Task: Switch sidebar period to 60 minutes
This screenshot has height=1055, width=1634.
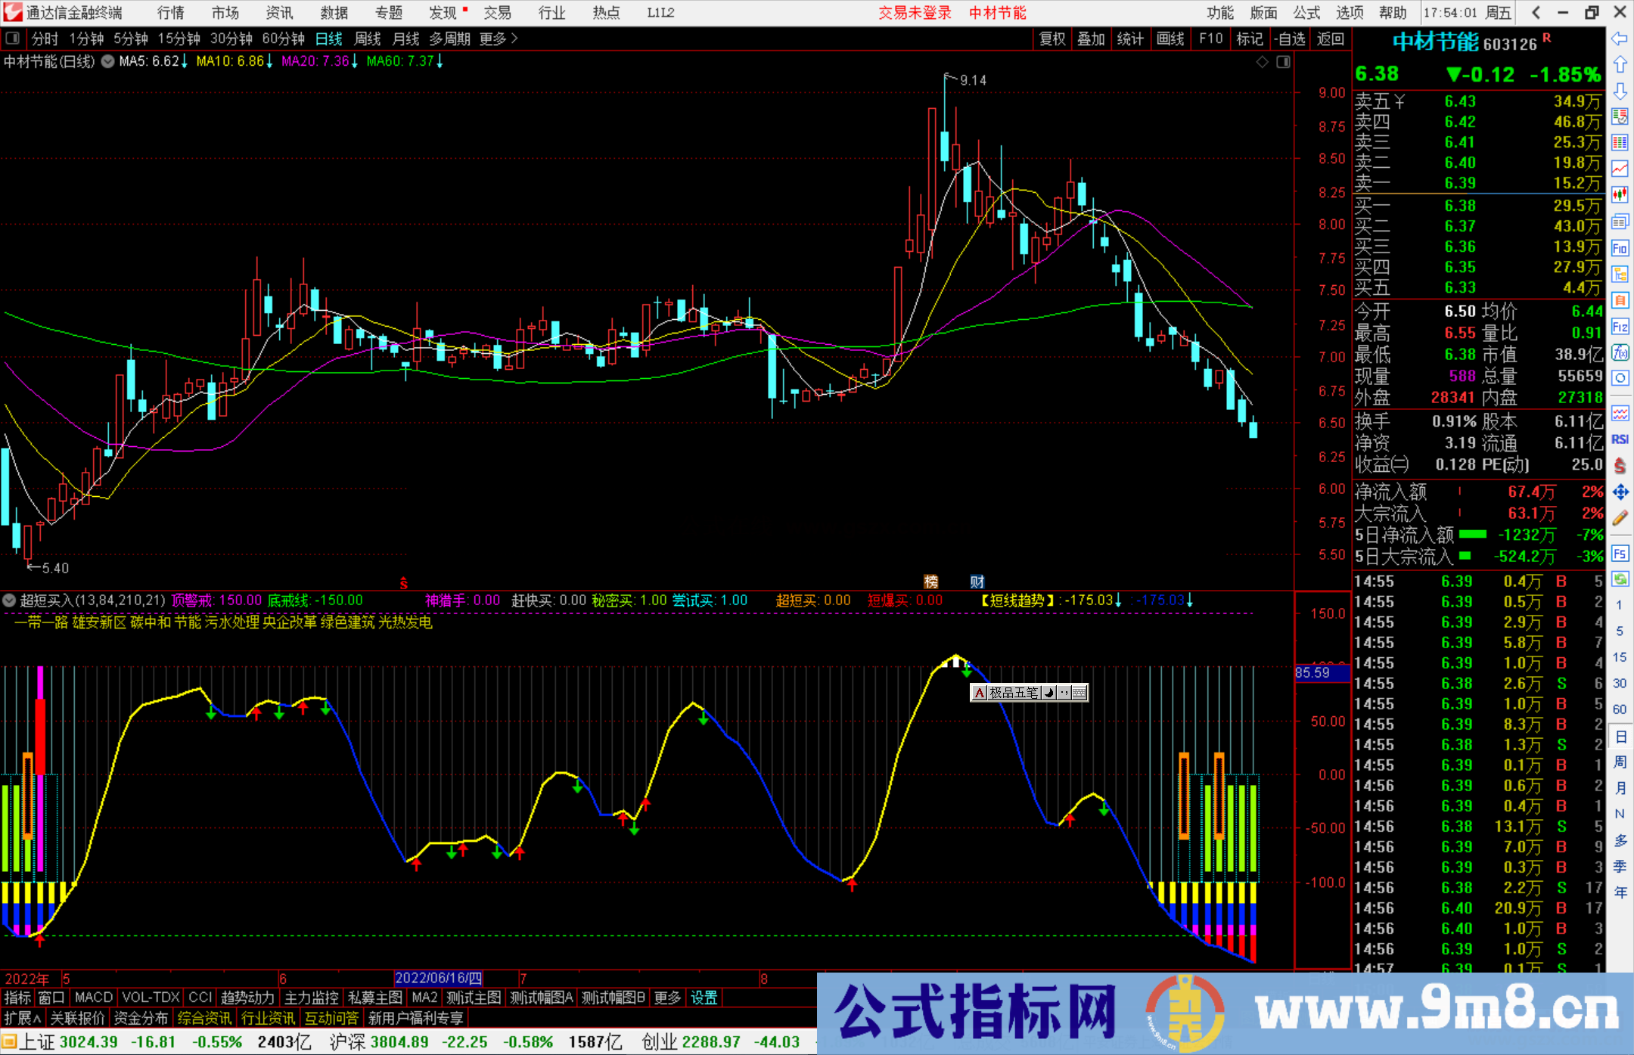Action: click(1620, 709)
